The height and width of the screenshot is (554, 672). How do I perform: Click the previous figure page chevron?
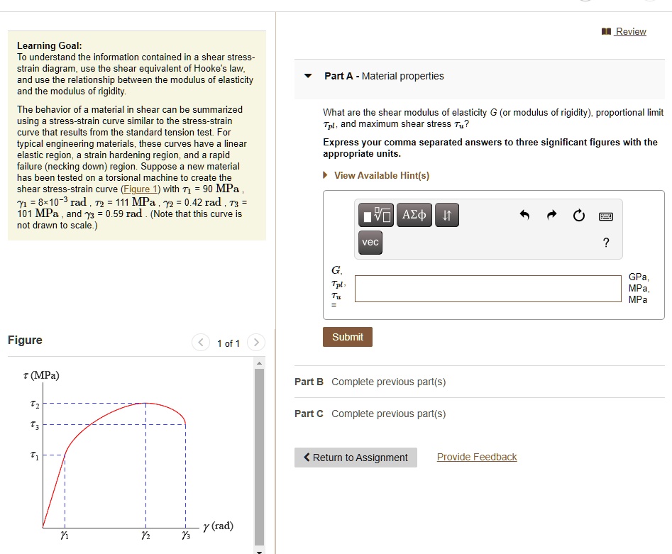click(x=200, y=343)
